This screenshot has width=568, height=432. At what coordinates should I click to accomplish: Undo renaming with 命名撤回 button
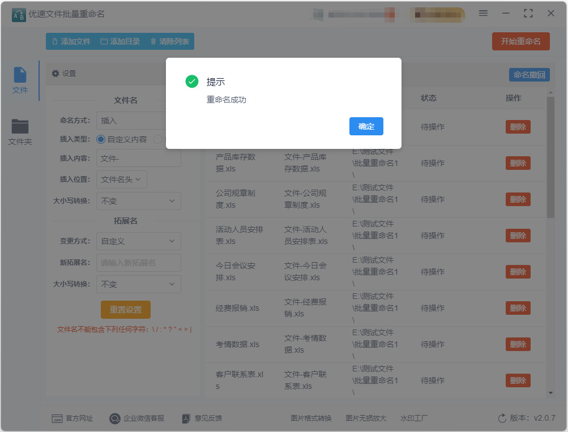pos(529,75)
